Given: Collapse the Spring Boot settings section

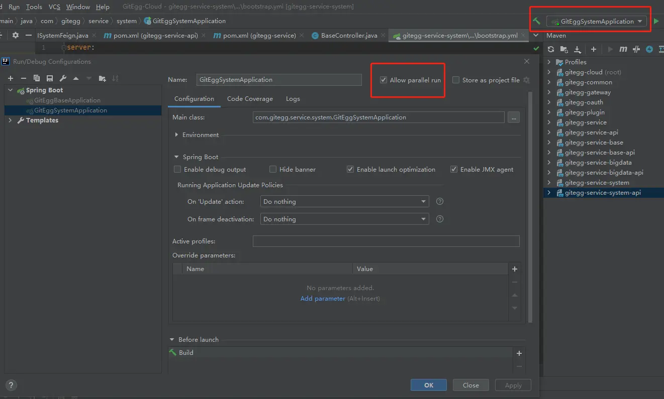Looking at the screenshot, I should click(x=176, y=157).
